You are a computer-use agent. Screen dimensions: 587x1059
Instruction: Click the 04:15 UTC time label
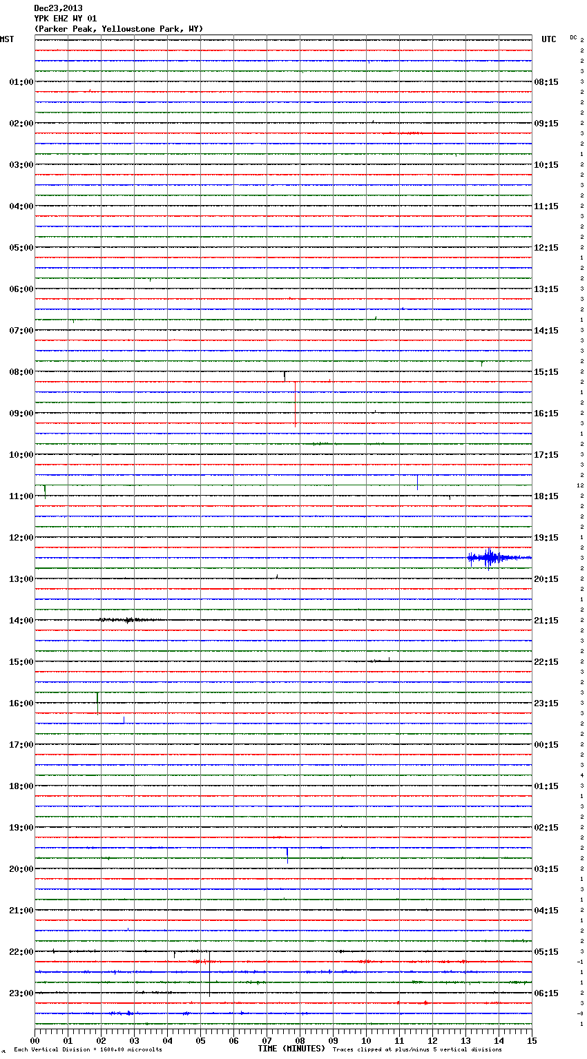(x=546, y=911)
